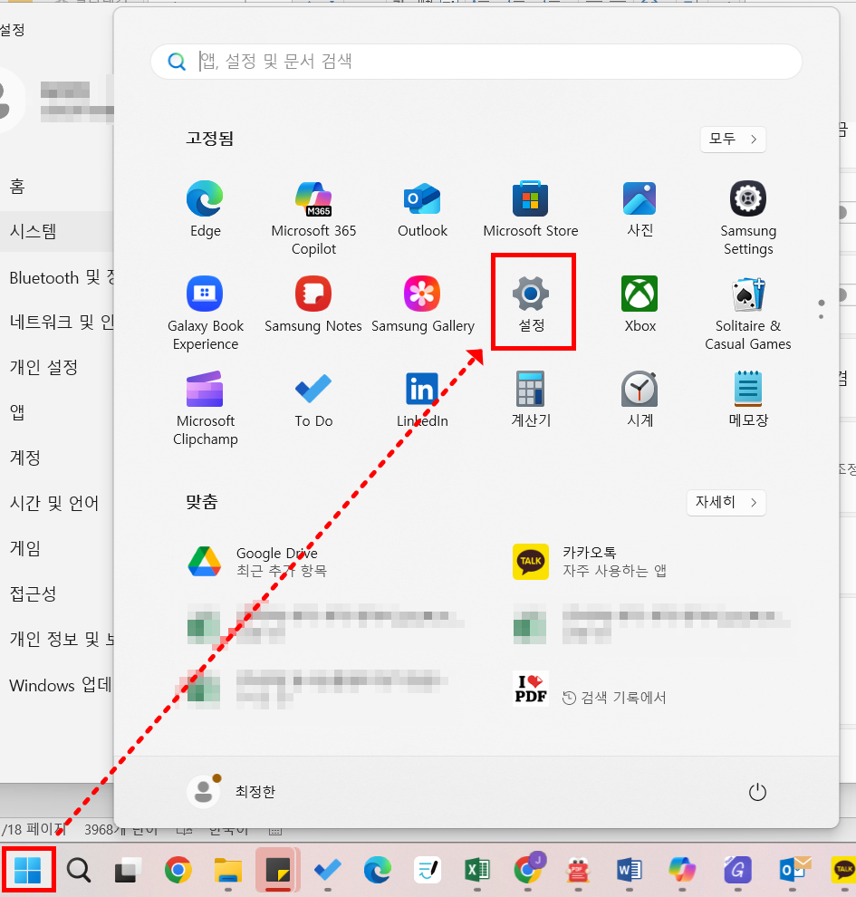Launch Microsoft 365 Copilot from pinned apps
This screenshot has width=856, height=897.
(x=313, y=218)
